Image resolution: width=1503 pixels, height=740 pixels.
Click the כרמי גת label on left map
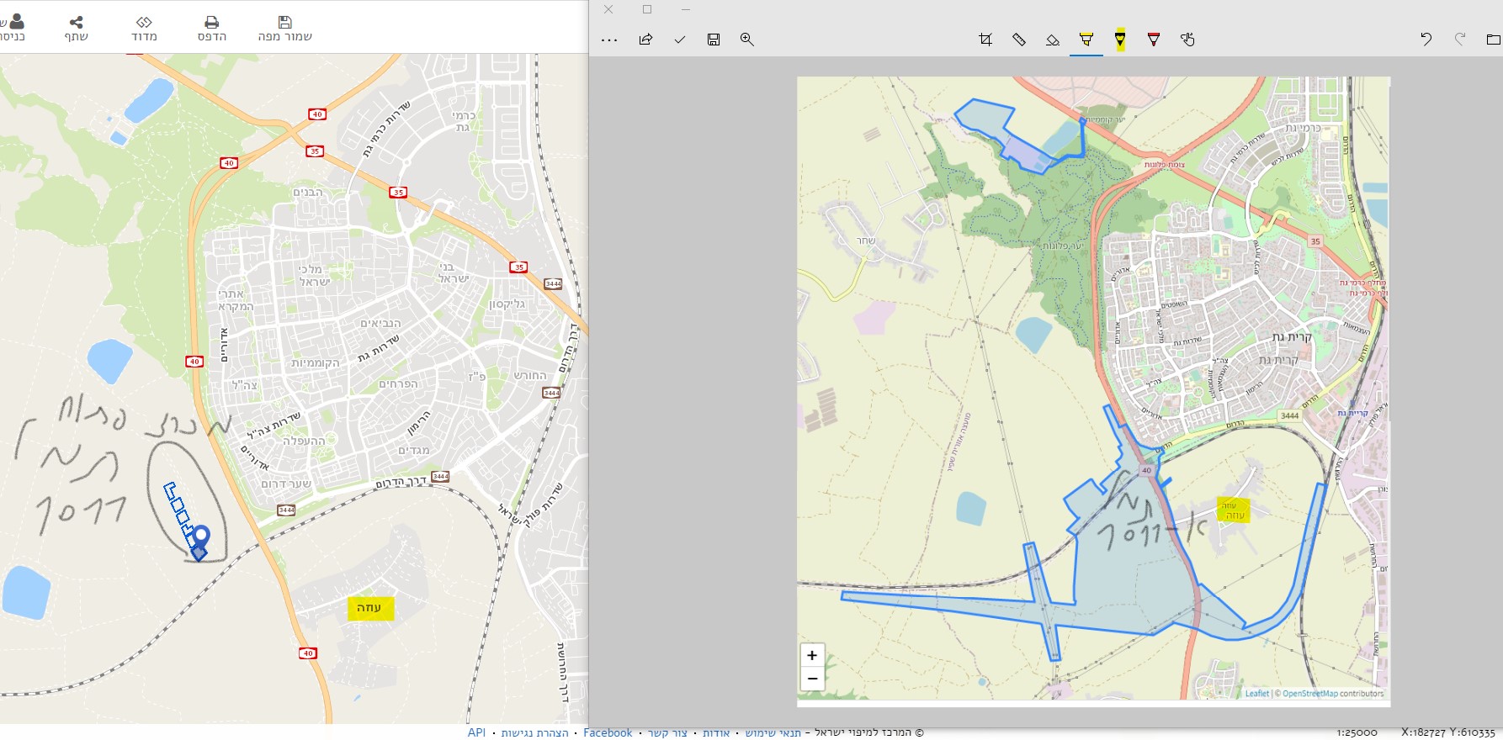click(x=463, y=122)
